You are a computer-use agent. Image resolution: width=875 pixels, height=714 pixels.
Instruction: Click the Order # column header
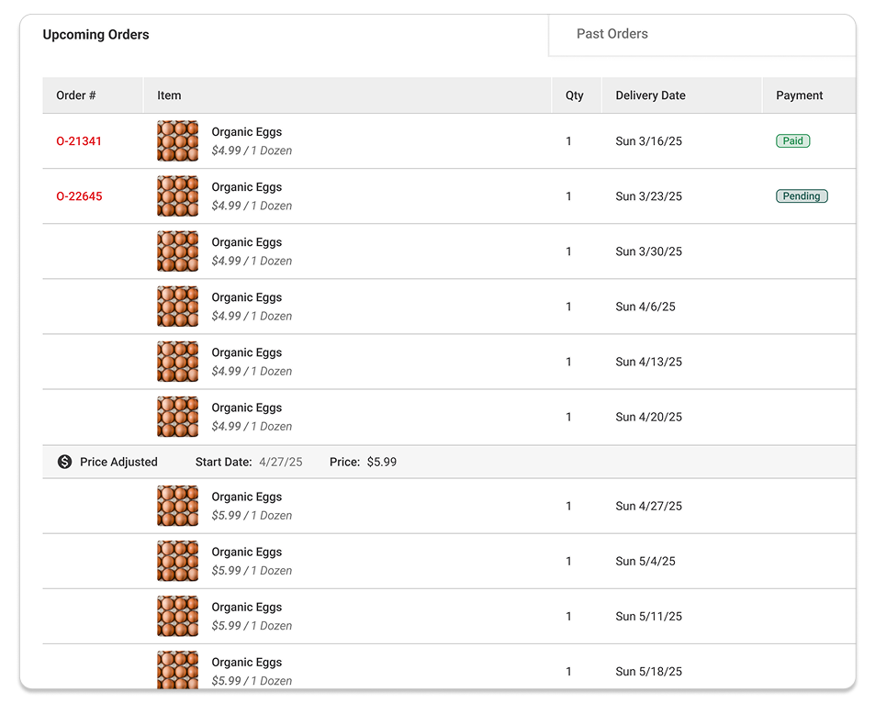(x=76, y=95)
